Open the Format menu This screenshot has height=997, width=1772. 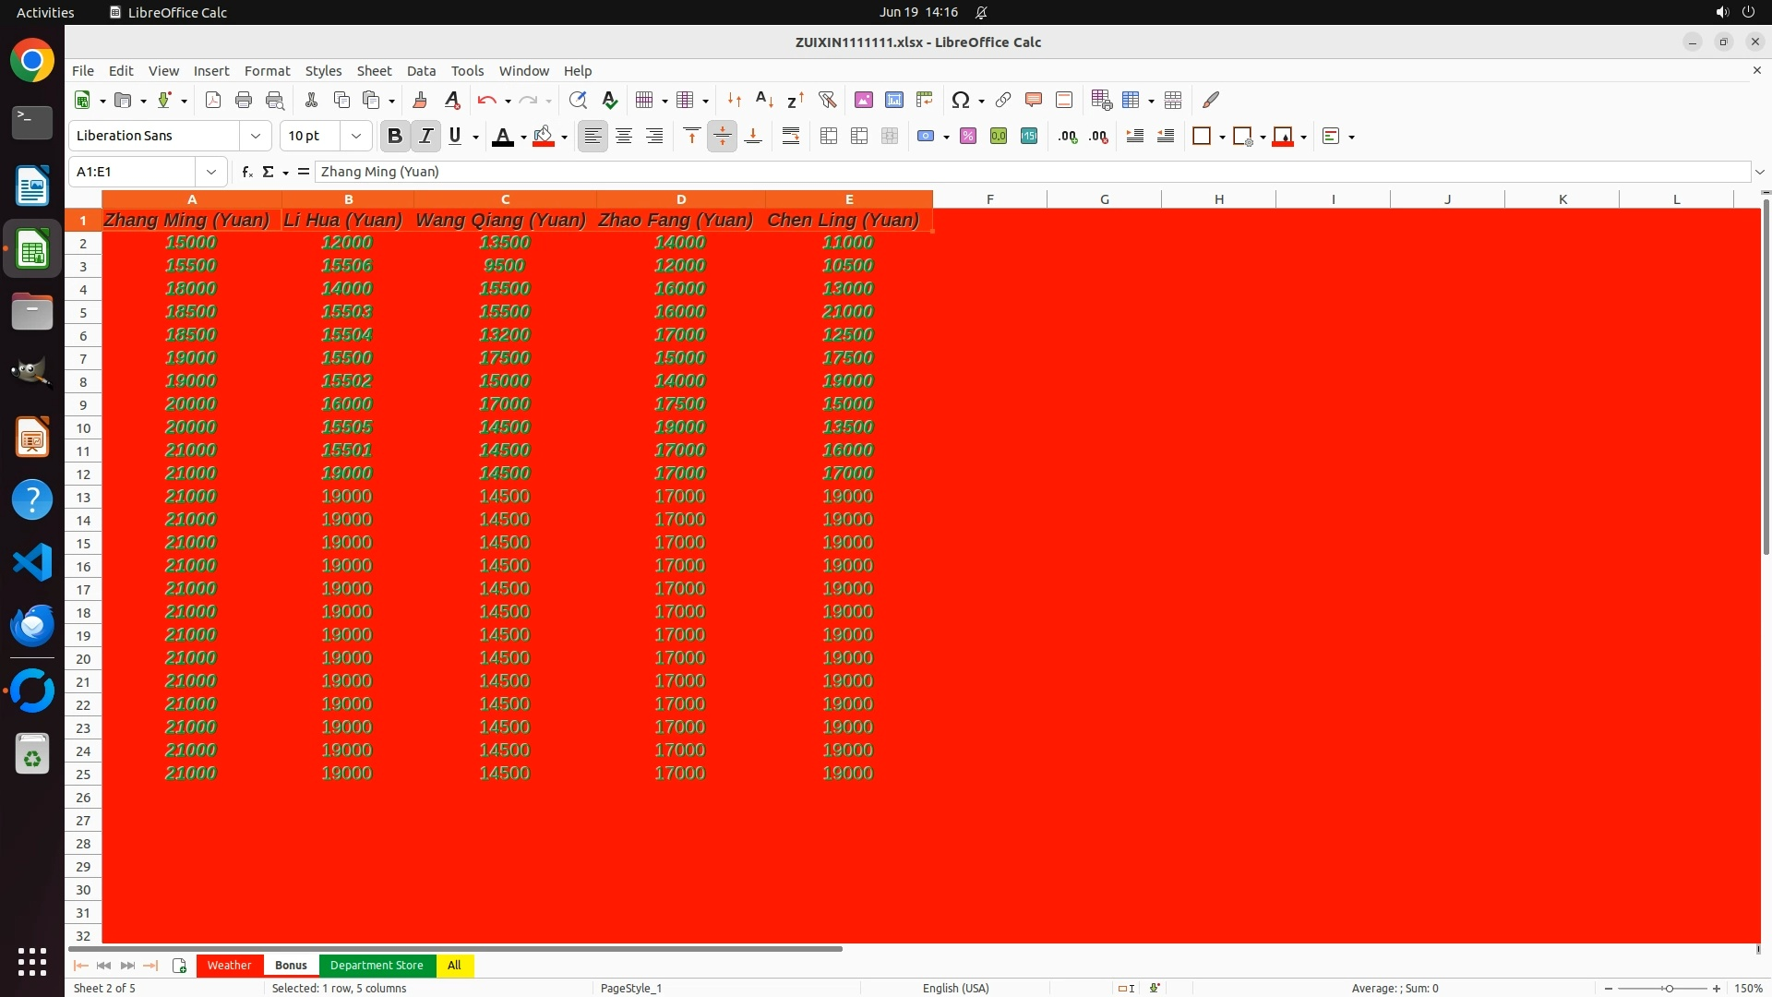267,71
